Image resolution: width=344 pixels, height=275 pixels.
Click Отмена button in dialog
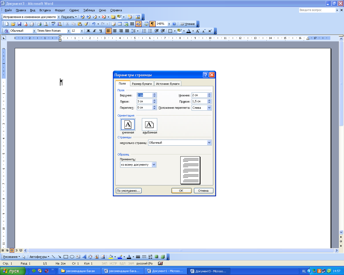point(203,191)
